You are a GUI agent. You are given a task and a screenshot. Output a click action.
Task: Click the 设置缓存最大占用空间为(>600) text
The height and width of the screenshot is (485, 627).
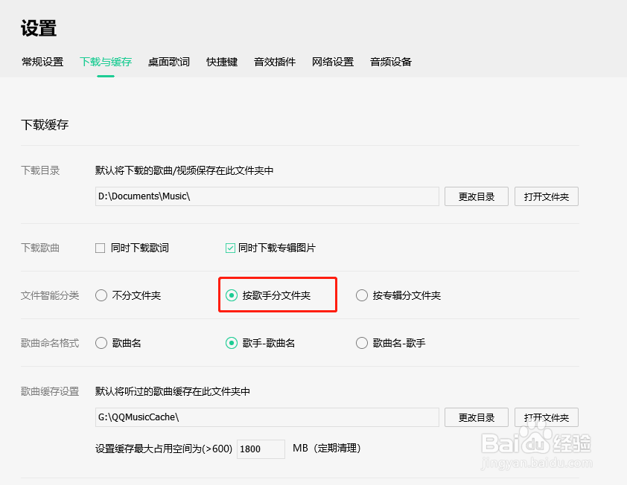click(x=164, y=449)
